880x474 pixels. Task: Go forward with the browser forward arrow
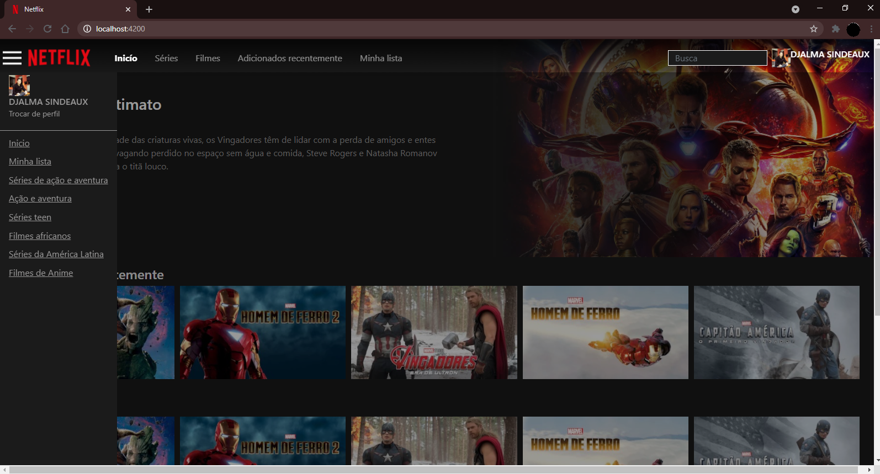(30, 29)
